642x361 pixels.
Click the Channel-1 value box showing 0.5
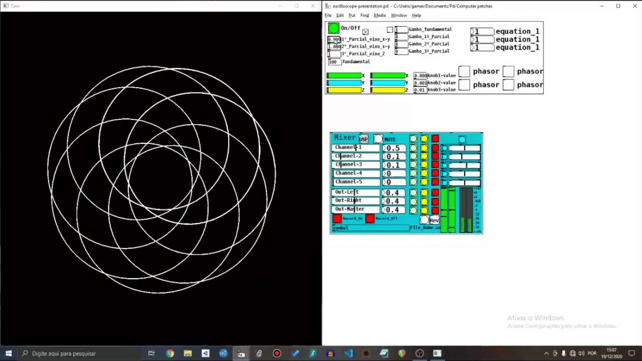tap(394, 148)
